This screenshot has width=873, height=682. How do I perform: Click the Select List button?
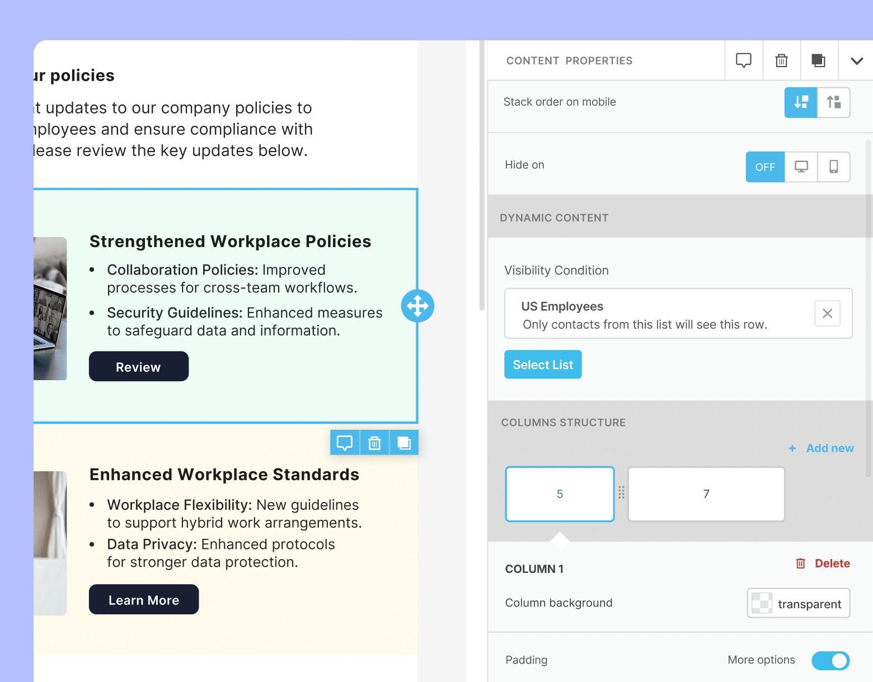coord(543,364)
